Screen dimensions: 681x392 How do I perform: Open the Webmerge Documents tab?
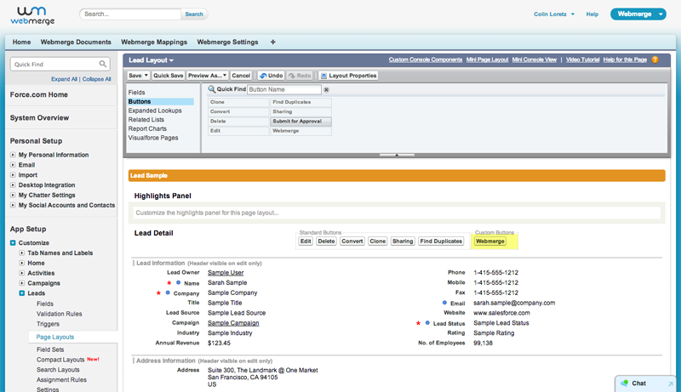[x=76, y=42]
